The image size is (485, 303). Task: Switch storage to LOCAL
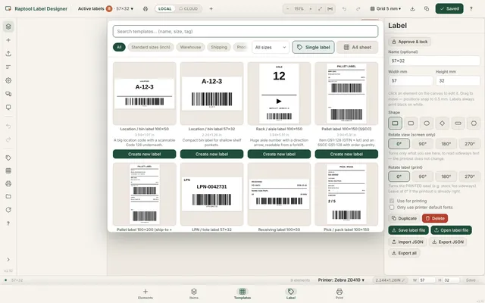(165, 8)
